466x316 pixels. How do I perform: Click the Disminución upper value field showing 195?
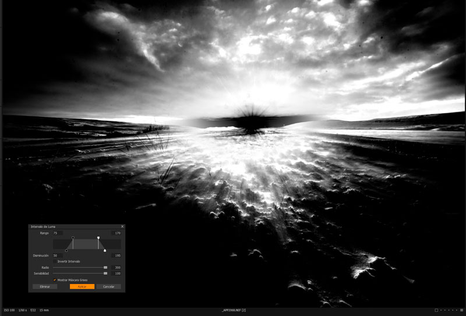tap(116, 255)
